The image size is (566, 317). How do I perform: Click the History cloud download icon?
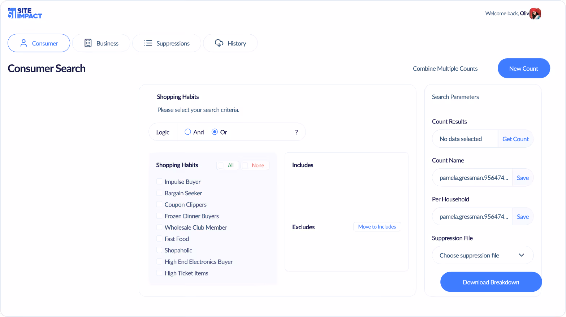point(219,43)
